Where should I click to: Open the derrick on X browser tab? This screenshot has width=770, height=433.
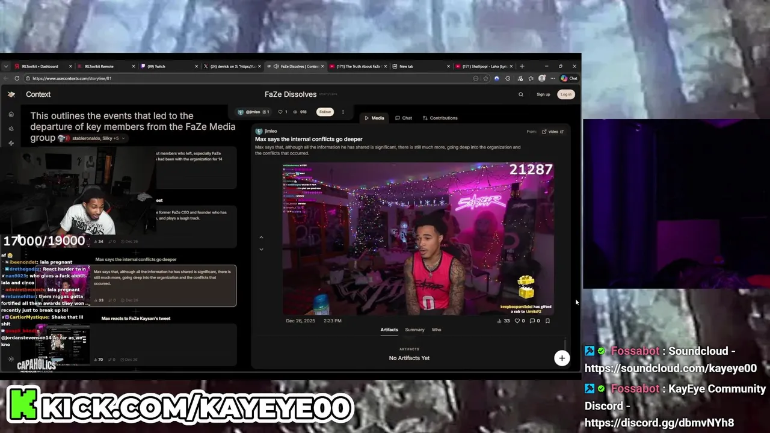232,66
